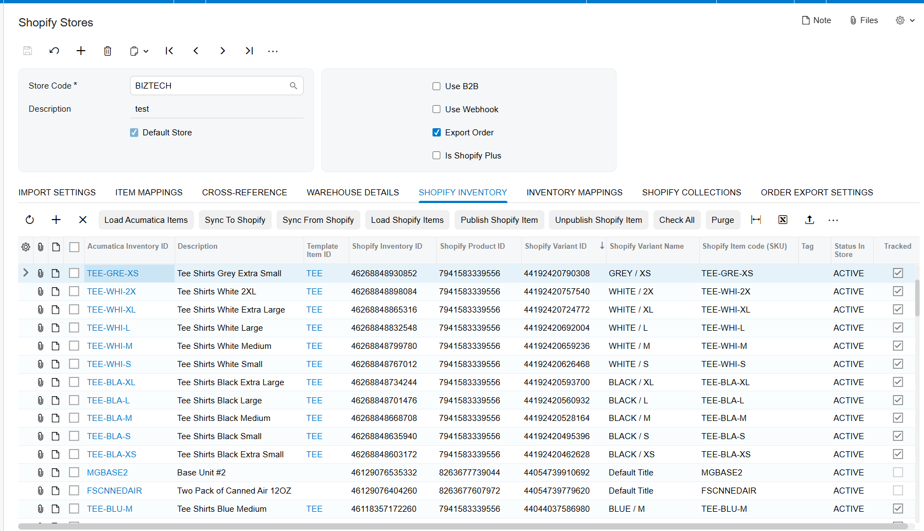Fit grid columns with the fit-width icon
This screenshot has height=531, width=924.
(756, 220)
